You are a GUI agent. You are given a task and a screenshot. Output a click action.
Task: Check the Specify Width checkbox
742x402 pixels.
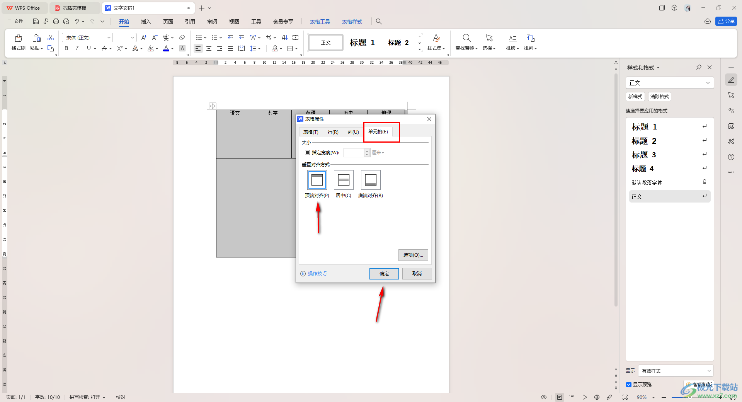pyautogui.click(x=308, y=153)
